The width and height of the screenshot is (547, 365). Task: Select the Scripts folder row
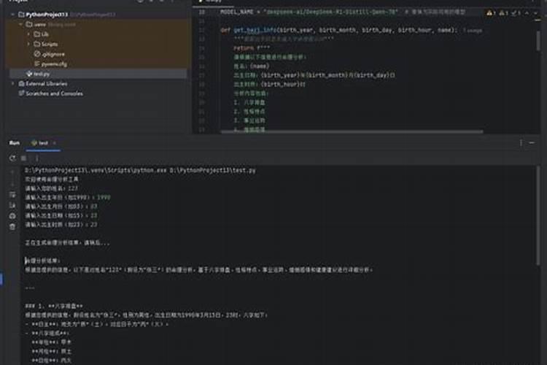point(98,44)
